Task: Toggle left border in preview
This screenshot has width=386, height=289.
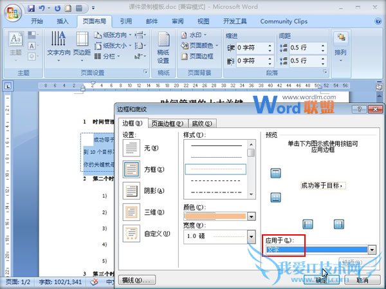Action: pyautogui.click(x=308, y=224)
